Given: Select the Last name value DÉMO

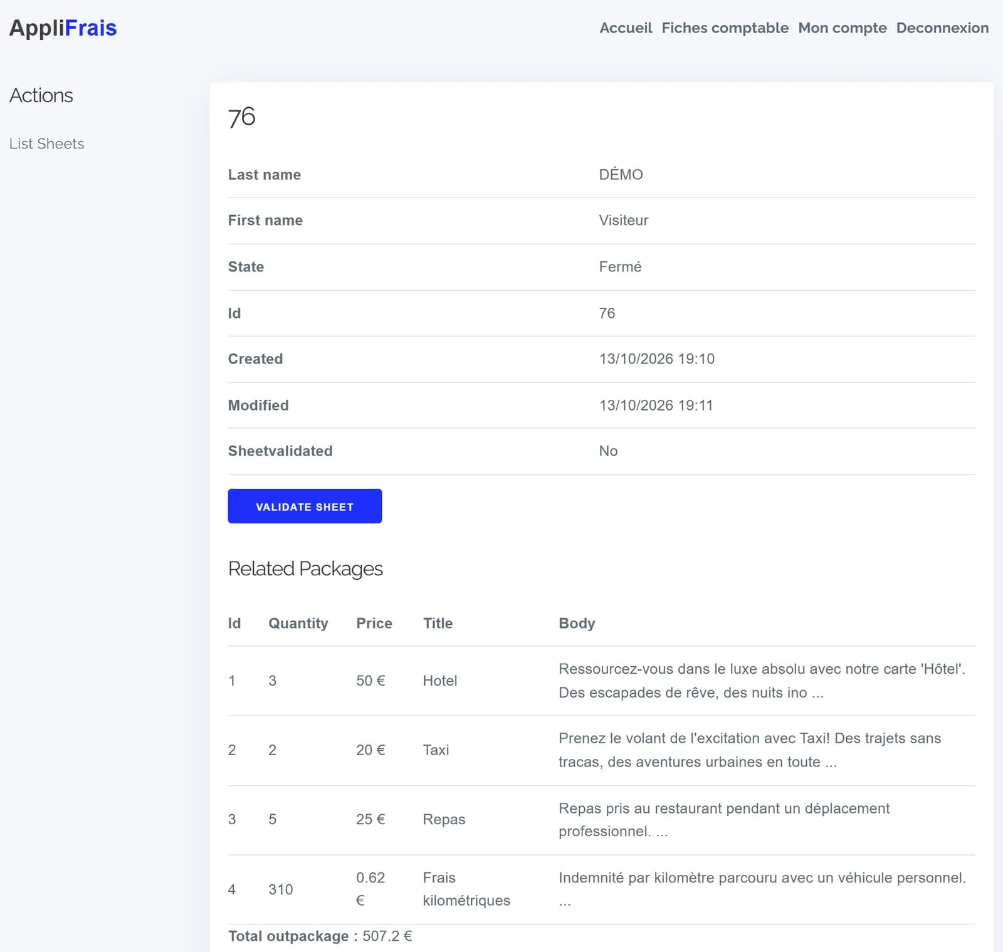Looking at the screenshot, I should pos(621,174).
